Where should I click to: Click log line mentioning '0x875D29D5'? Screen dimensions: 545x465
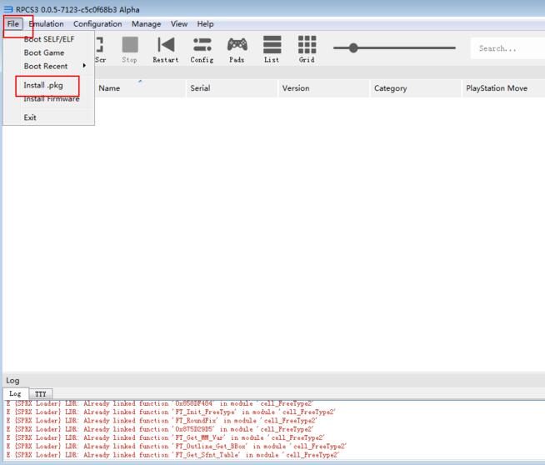[x=160, y=429]
